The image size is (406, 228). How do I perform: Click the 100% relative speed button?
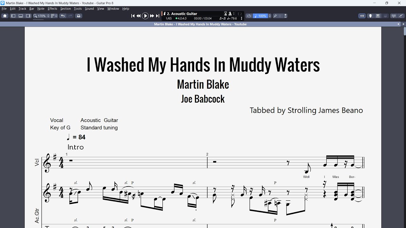tap(260, 16)
